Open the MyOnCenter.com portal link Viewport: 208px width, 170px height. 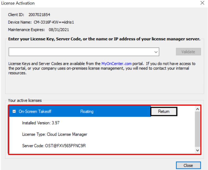pos(116,64)
